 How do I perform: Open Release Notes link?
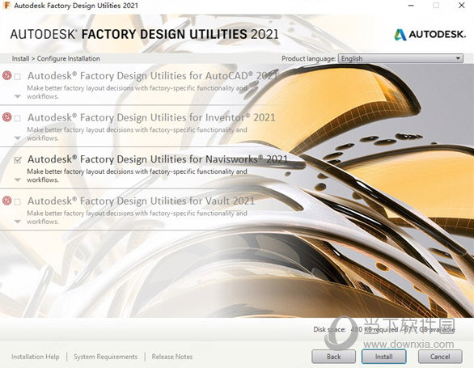pyautogui.click(x=172, y=357)
